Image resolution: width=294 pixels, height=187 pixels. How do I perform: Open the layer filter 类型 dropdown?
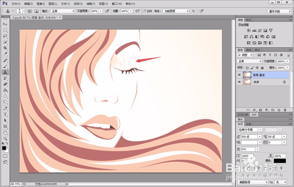245,55
